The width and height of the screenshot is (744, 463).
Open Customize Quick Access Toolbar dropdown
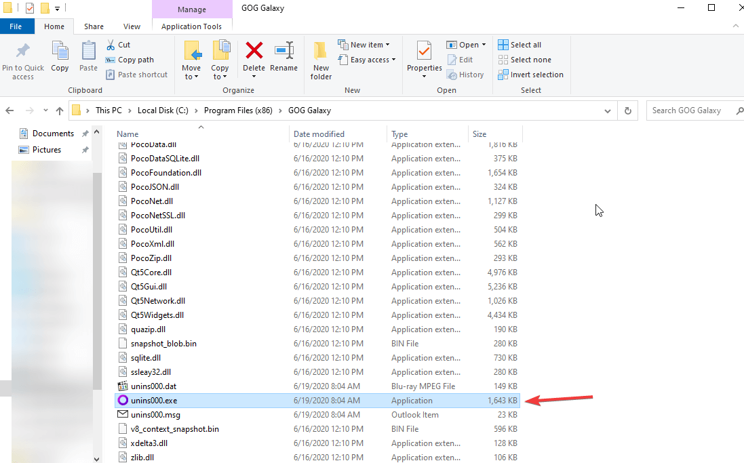[57, 8]
